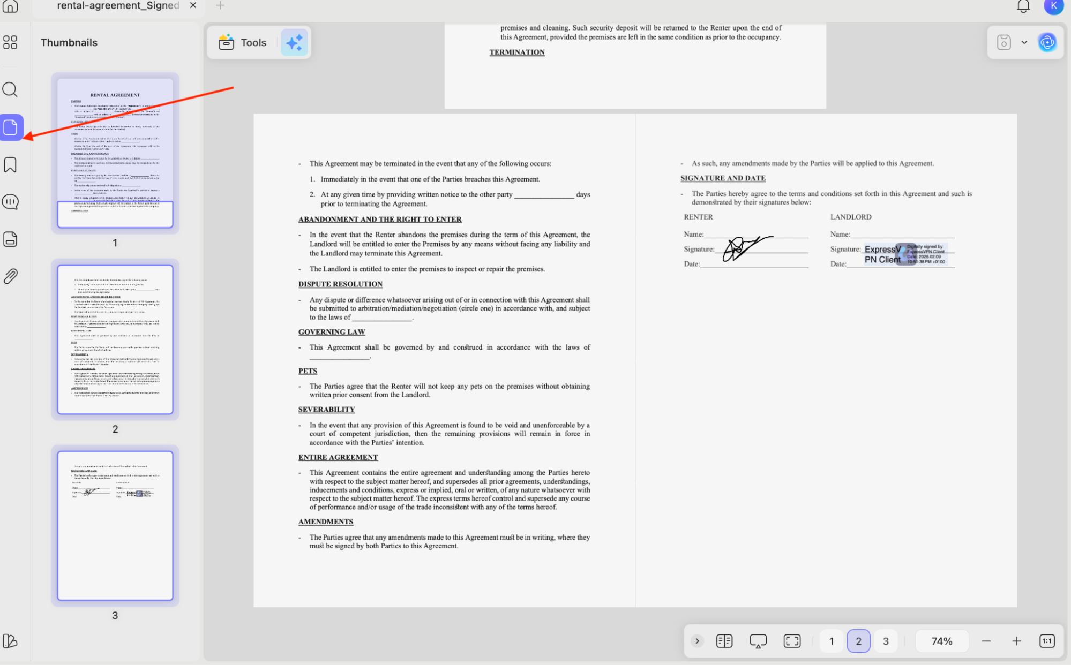Screen dimensions: 1071x665
Task: Click the "RENTER" label
Action: pos(698,217)
